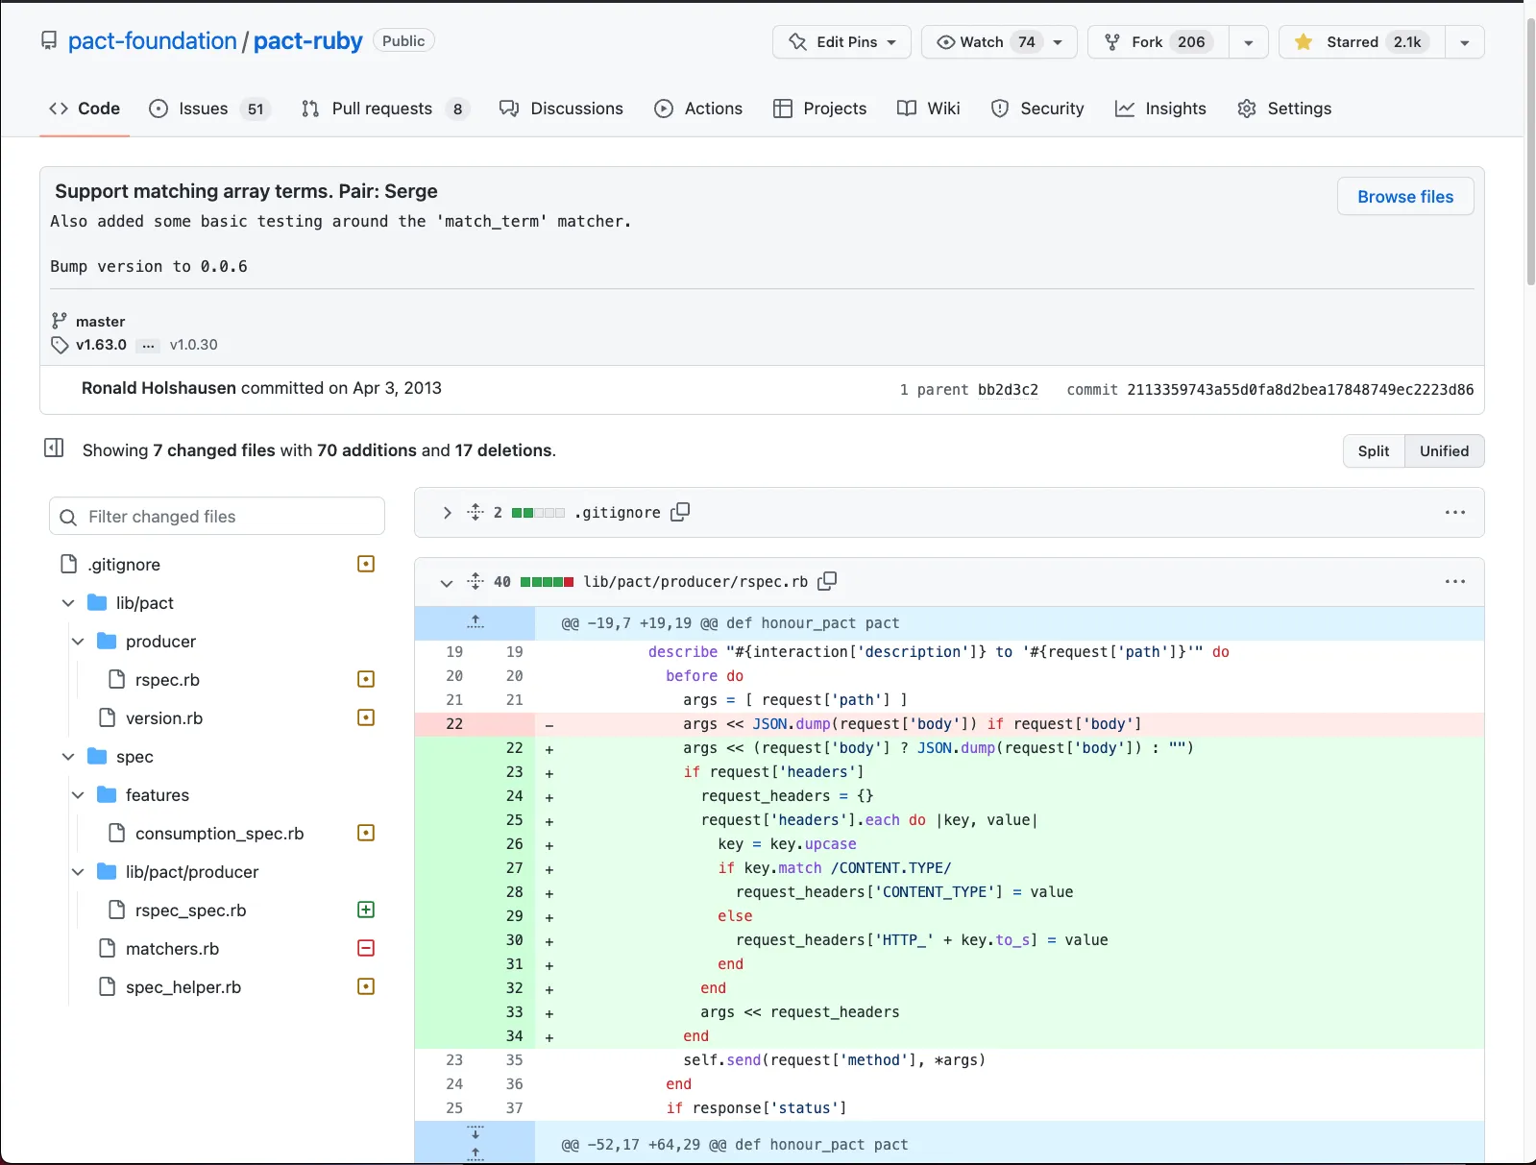This screenshot has width=1536, height=1165.
Task: Open the Issues tab
Action: point(210,109)
